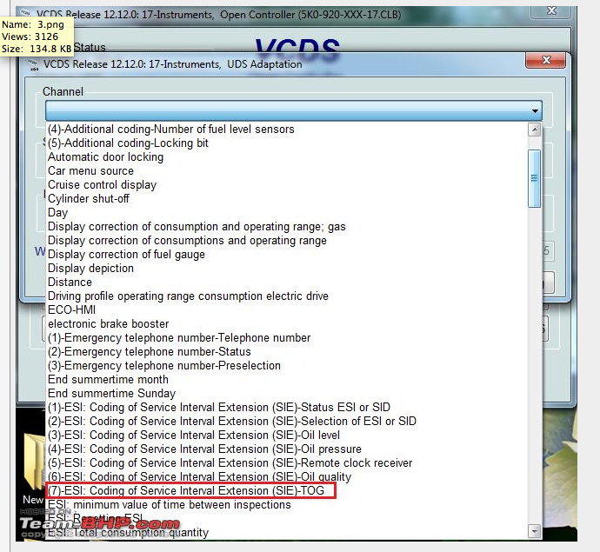Select electronic brake booster channel

(108, 324)
